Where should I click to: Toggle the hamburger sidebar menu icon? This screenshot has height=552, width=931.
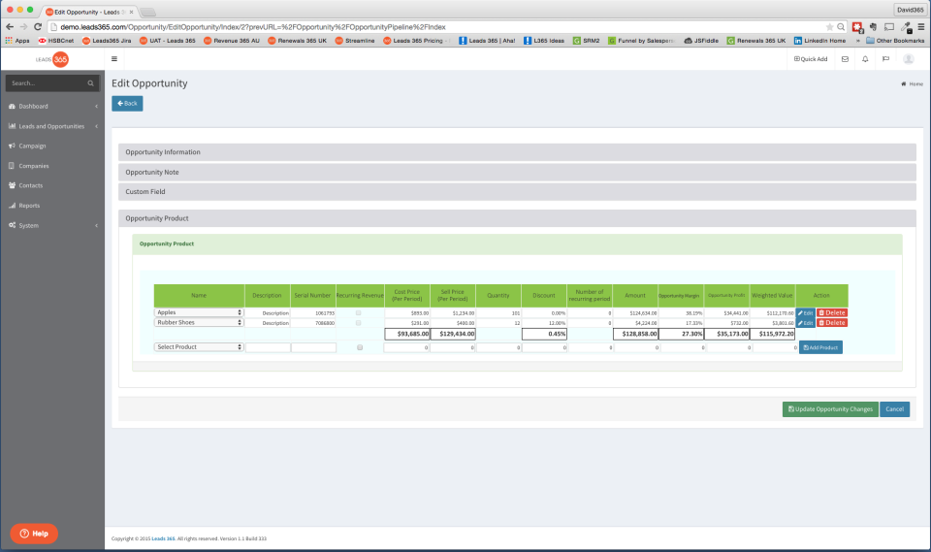[114, 59]
